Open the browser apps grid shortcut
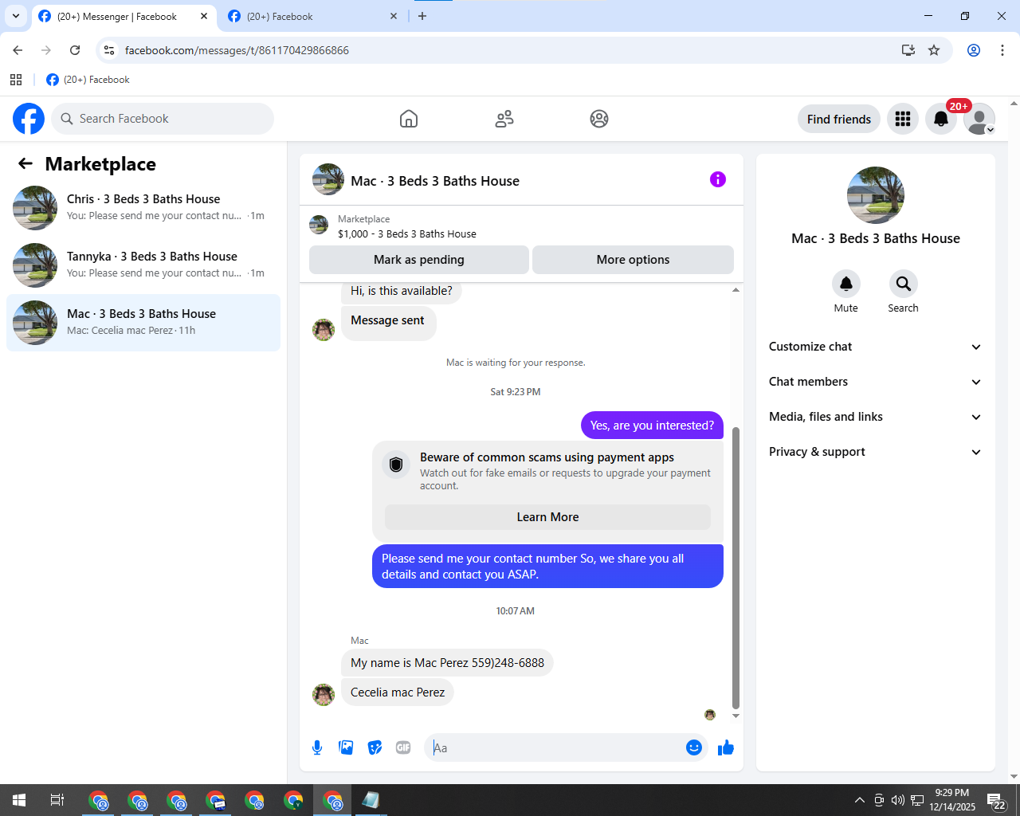The image size is (1020, 816). click(16, 80)
